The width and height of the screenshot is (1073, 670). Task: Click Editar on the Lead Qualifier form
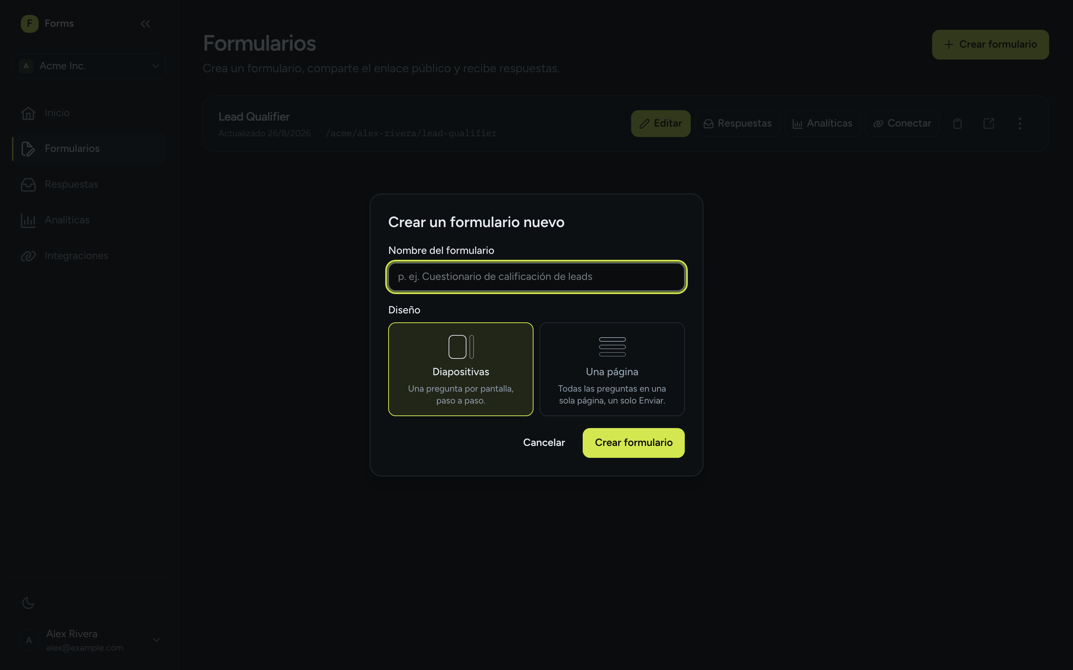(661, 124)
